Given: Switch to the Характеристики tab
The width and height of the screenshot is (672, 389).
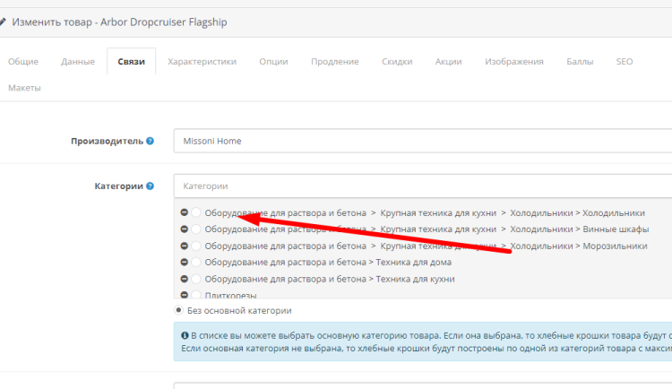Looking at the screenshot, I should point(202,62).
